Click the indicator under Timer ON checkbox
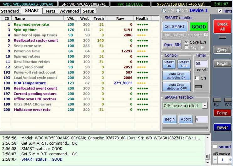Screen dimensions: 233x166 [198, 87]
